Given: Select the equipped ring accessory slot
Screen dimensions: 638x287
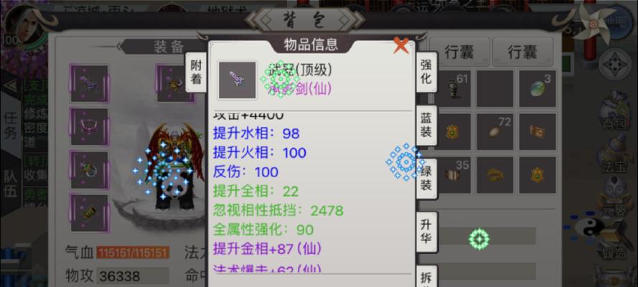Looking at the screenshot, I should [x=90, y=169].
